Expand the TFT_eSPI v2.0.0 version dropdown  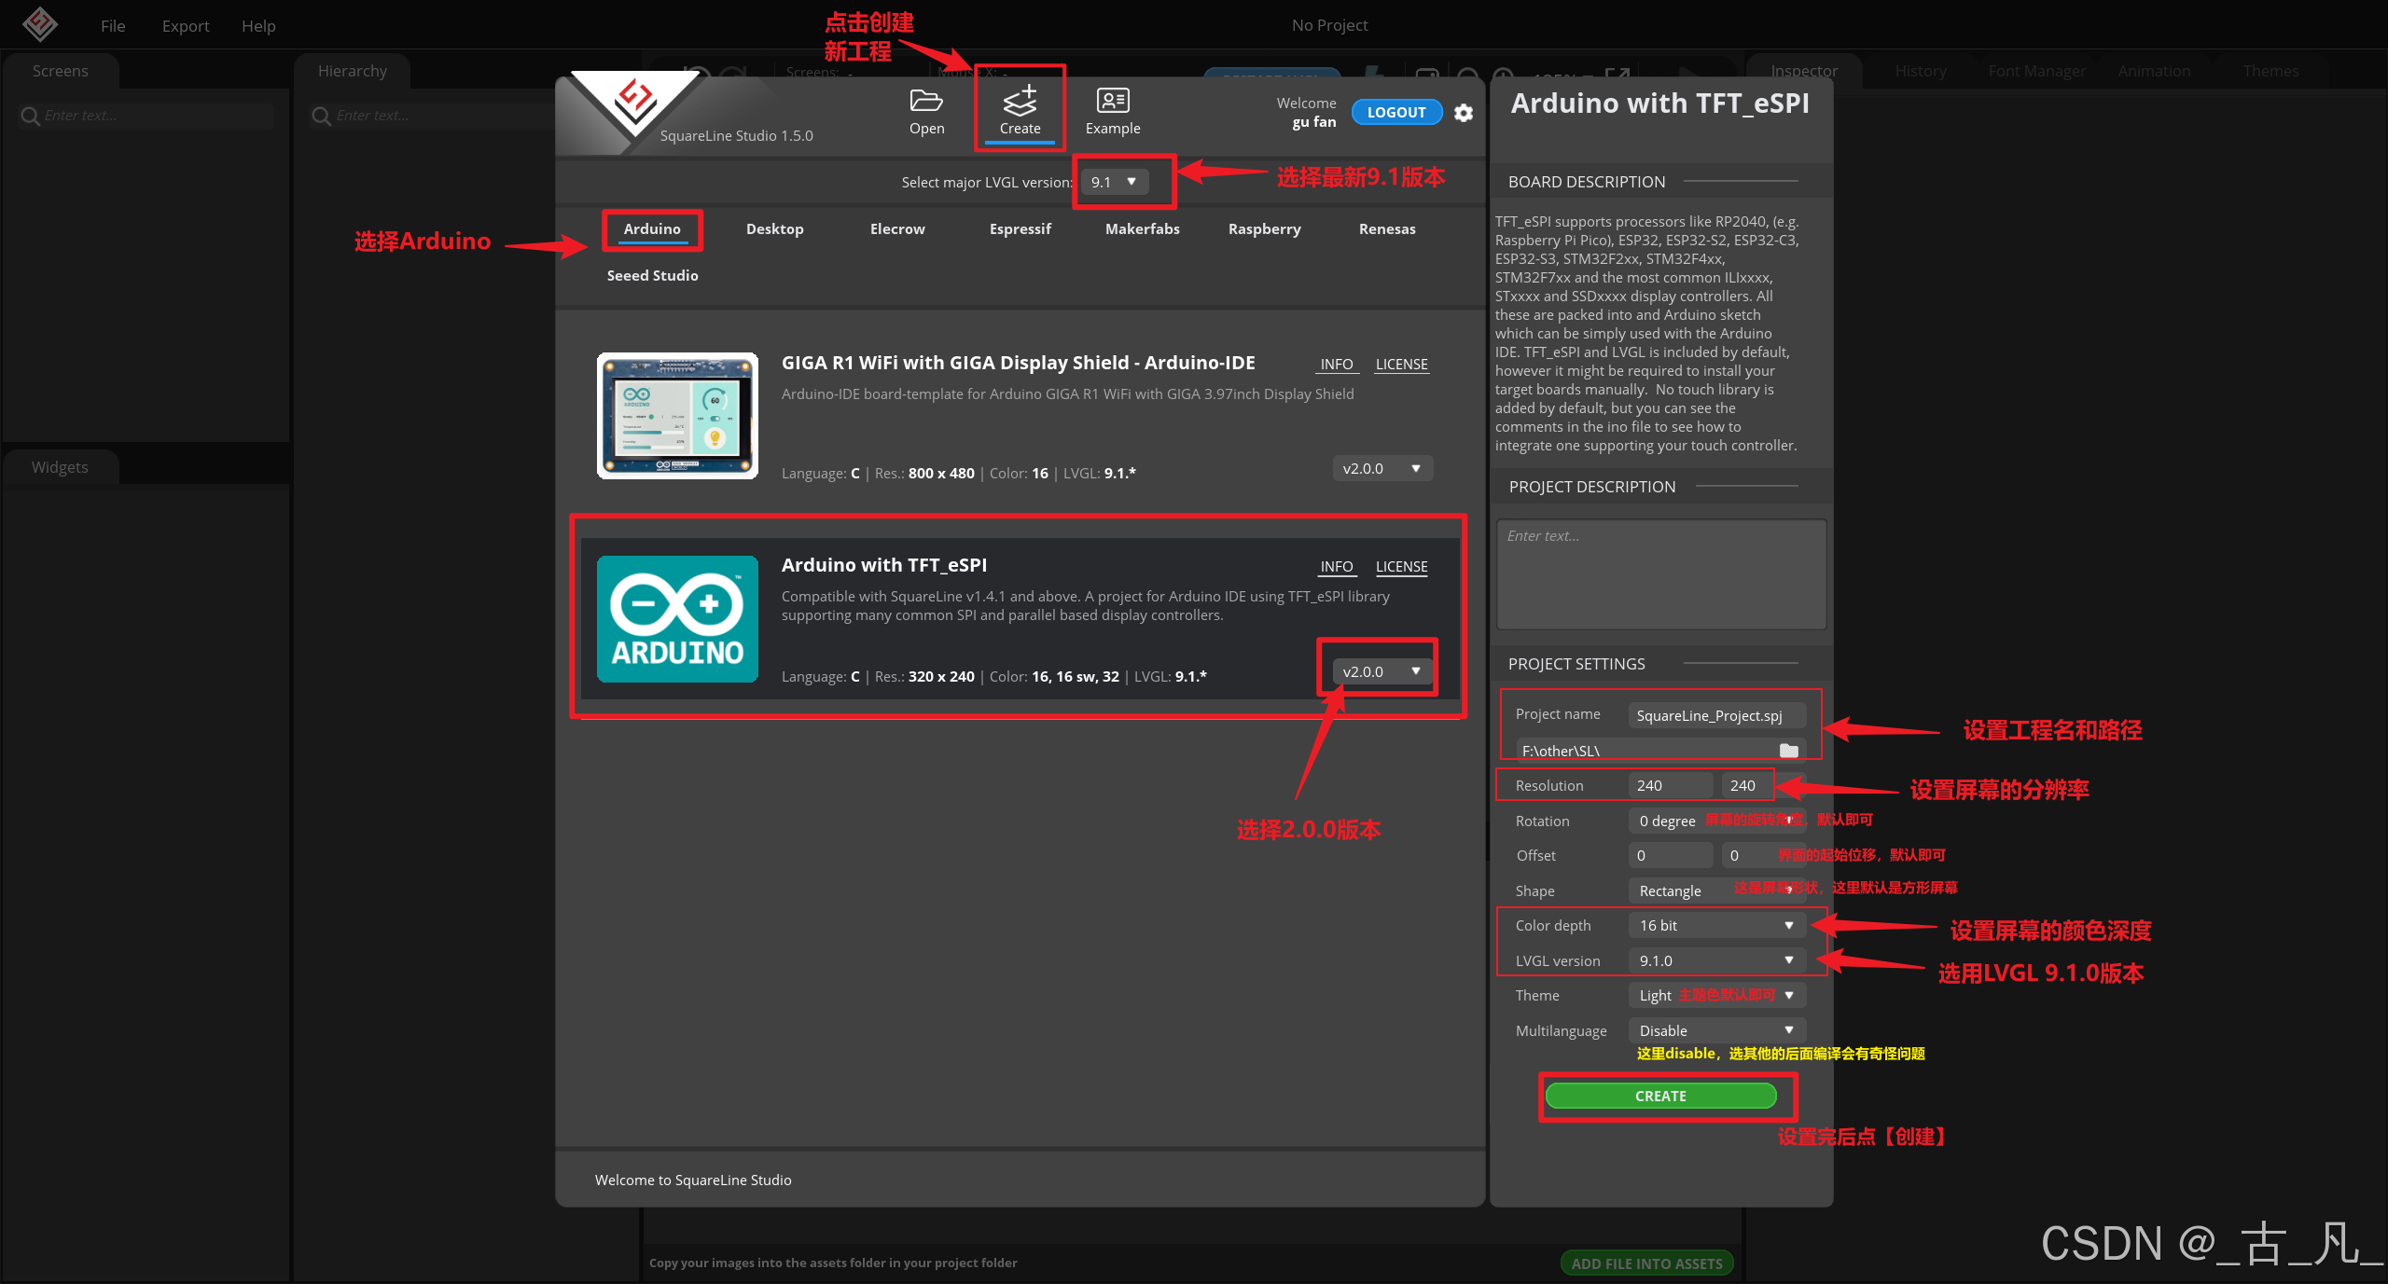click(x=1381, y=671)
